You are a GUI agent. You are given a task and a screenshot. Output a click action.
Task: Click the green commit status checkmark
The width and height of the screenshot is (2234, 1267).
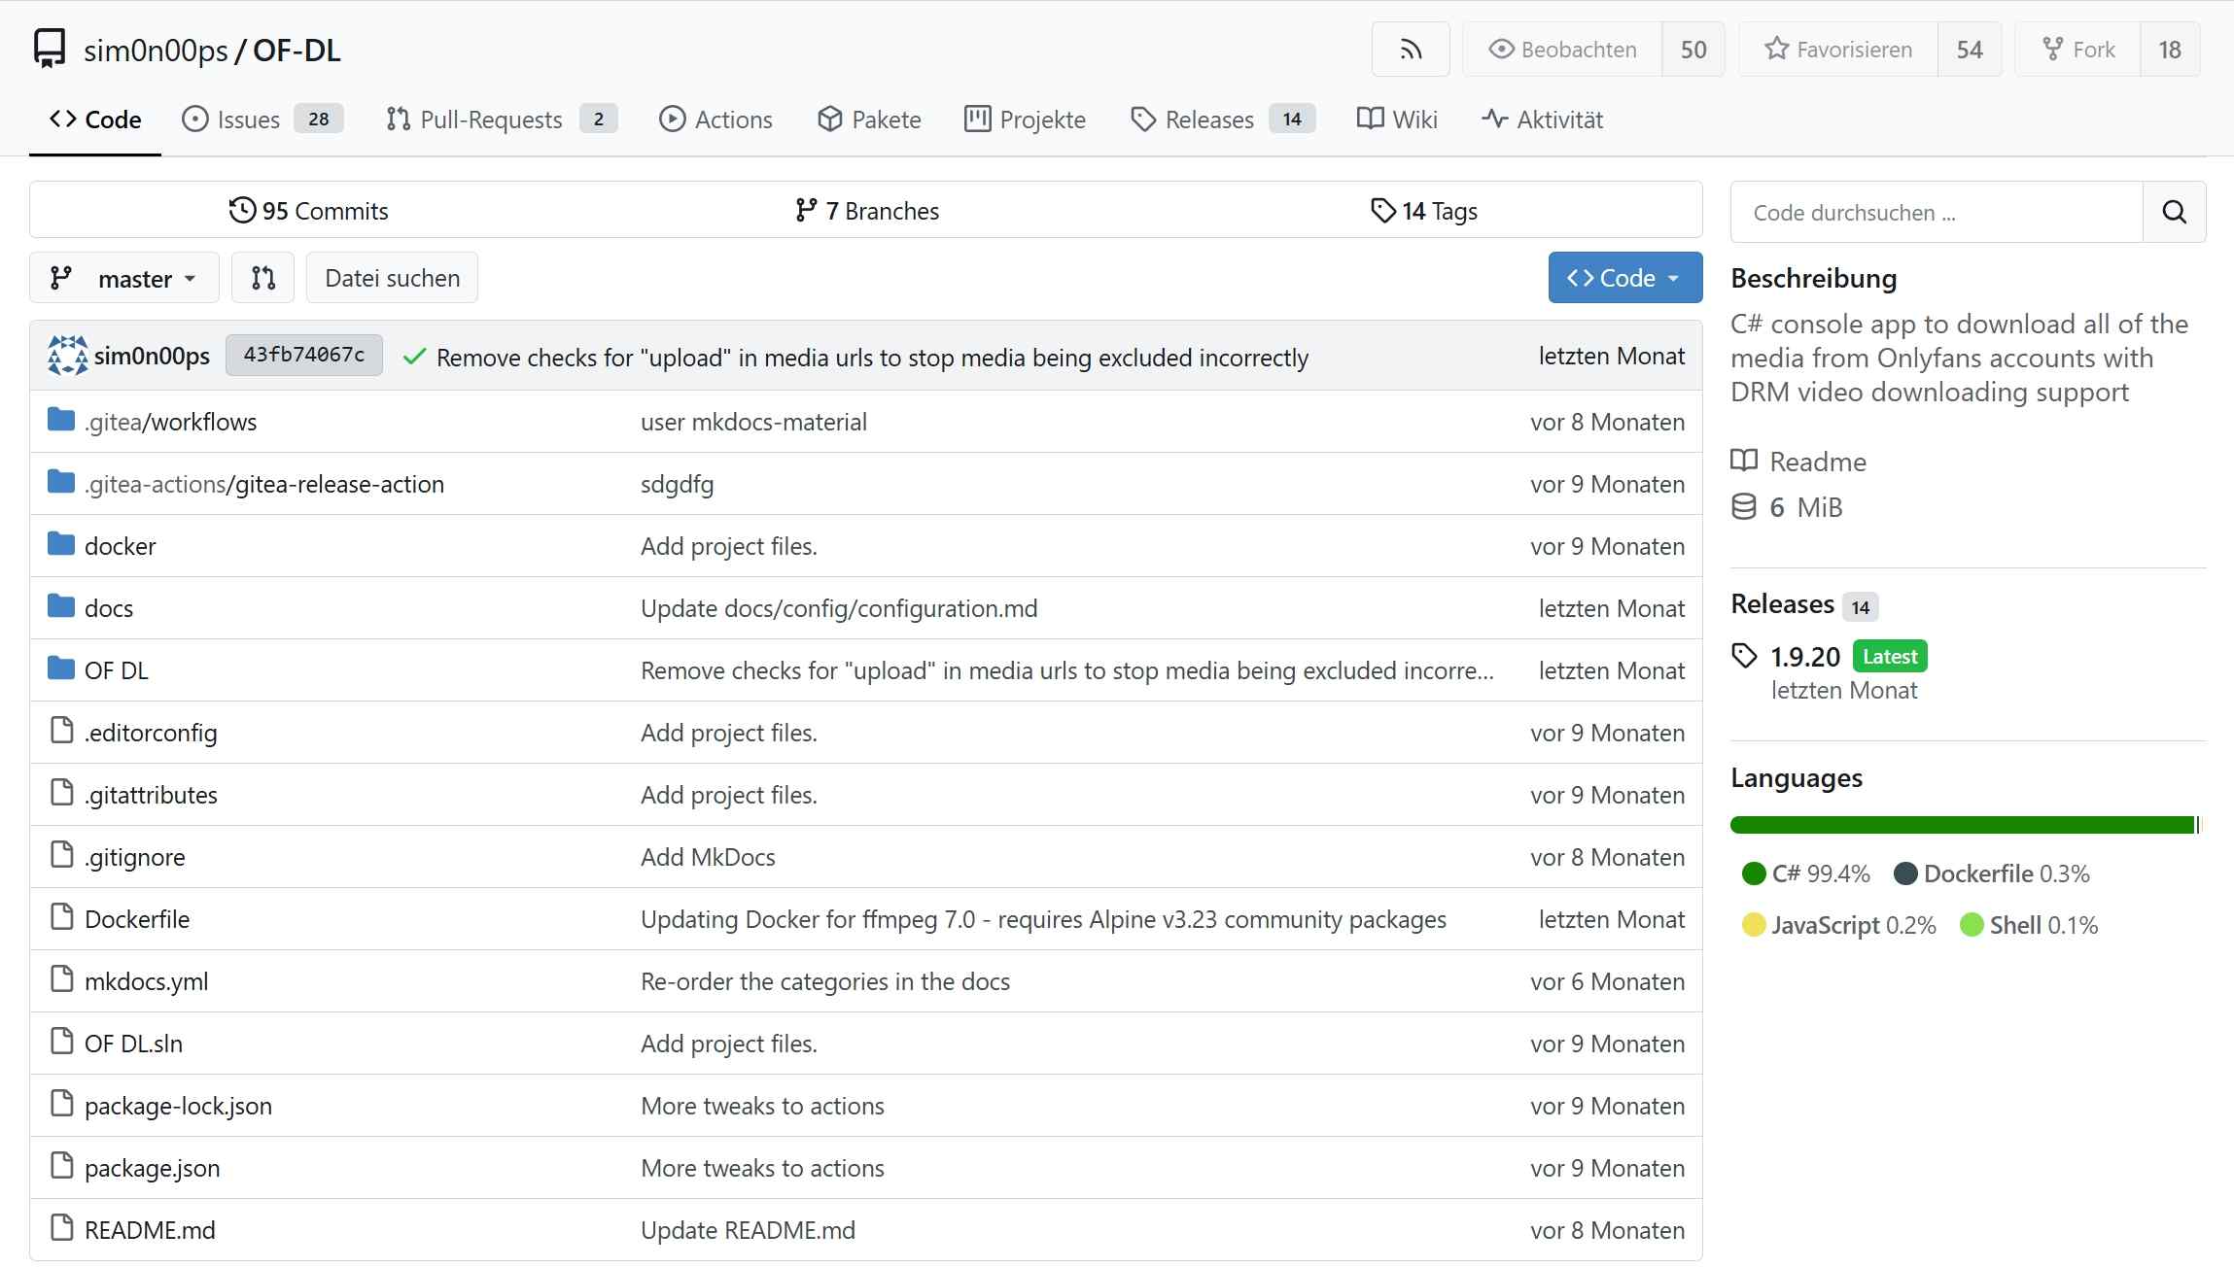[414, 358]
